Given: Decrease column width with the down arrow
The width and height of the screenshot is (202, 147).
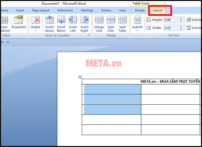Looking at the screenshot, I should [x=181, y=29].
